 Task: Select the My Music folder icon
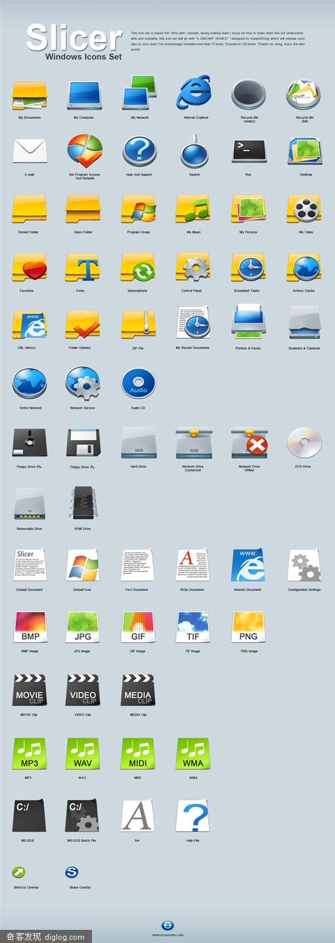(x=193, y=209)
